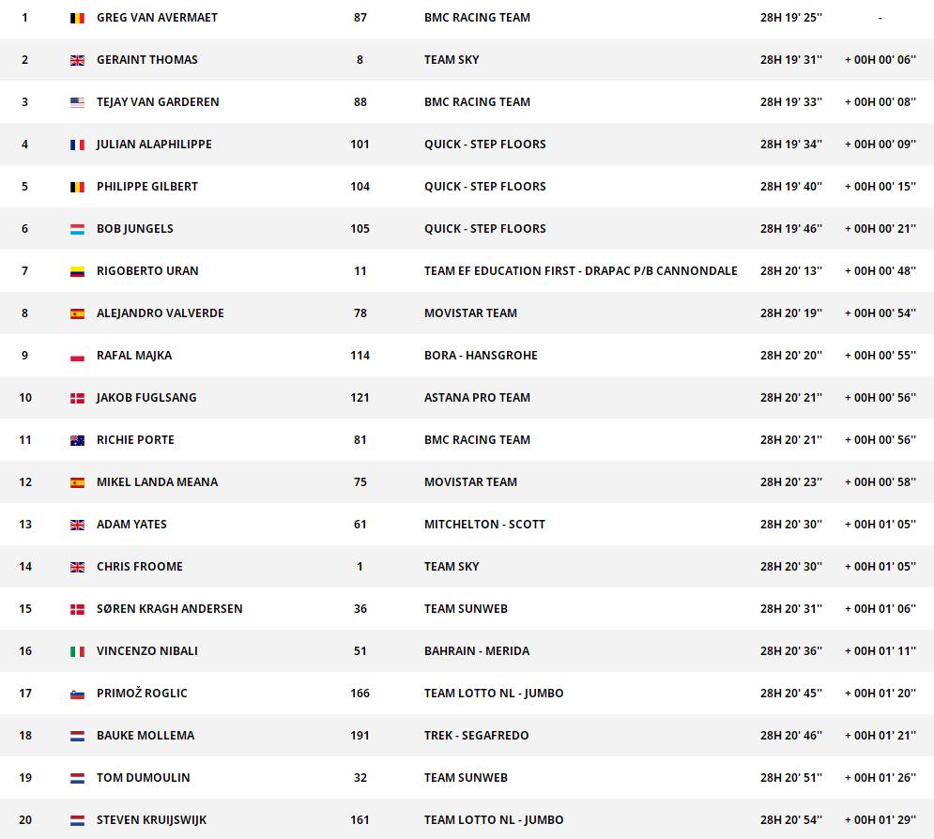
Task: Select the Astana Pro Team link
Action: (x=477, y=398)
